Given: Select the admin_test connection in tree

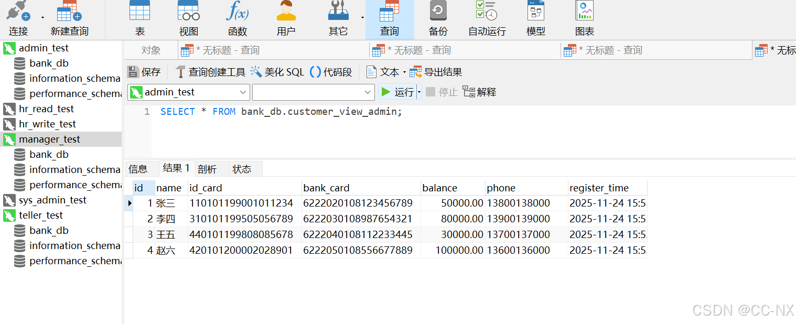Looking at the screenshot, I should click(44, 48).
